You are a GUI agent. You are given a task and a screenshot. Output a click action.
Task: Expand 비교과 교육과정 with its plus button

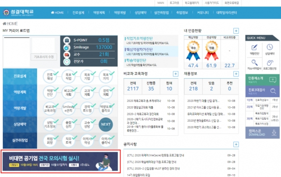(x=176, y=74)
